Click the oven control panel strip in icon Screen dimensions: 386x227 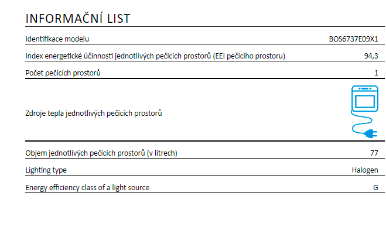pos(365,88)
